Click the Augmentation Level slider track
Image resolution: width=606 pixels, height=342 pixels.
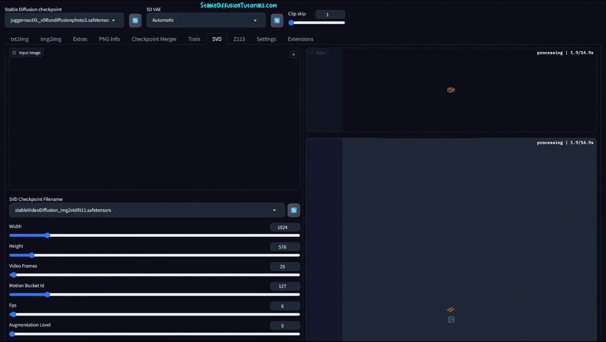pyautogui.click(x=154, y=334)
